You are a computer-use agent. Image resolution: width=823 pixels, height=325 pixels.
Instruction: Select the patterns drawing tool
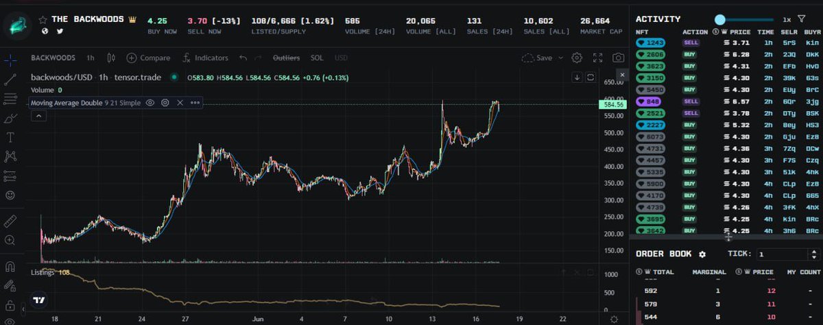click(x=10, y=157)
